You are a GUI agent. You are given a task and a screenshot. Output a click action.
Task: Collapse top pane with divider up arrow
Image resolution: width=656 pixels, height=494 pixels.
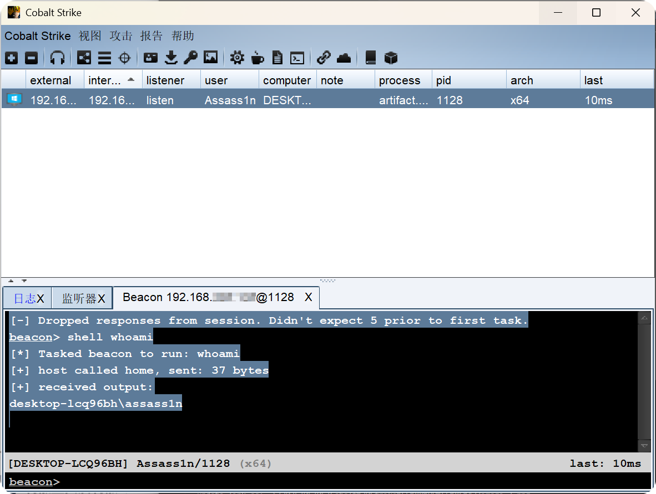(11, 281)
